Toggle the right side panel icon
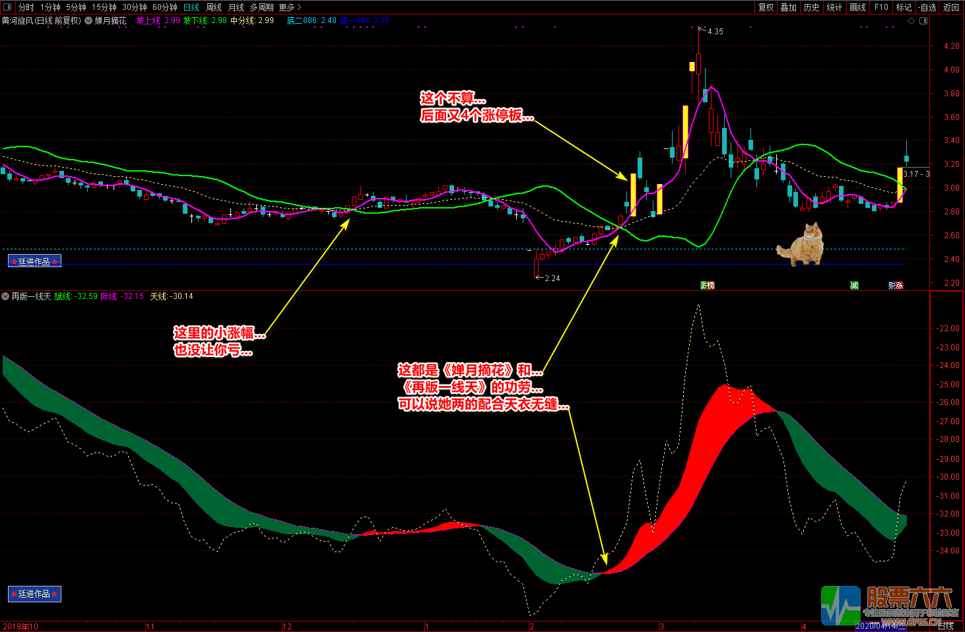 click(x=923, y=21)
